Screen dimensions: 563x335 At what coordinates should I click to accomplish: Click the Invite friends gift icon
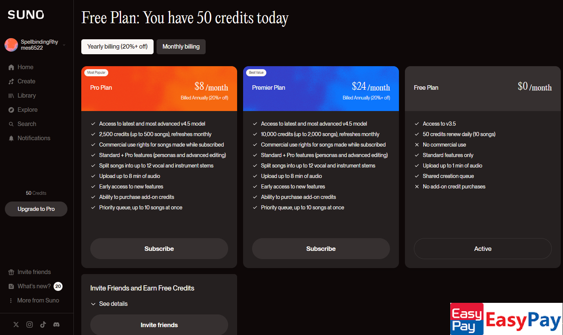click(x=11, y=272)
